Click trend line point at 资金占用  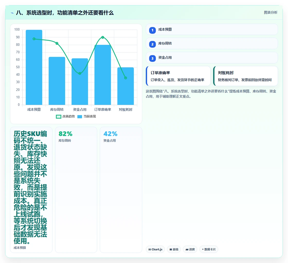tap(80, 73)
